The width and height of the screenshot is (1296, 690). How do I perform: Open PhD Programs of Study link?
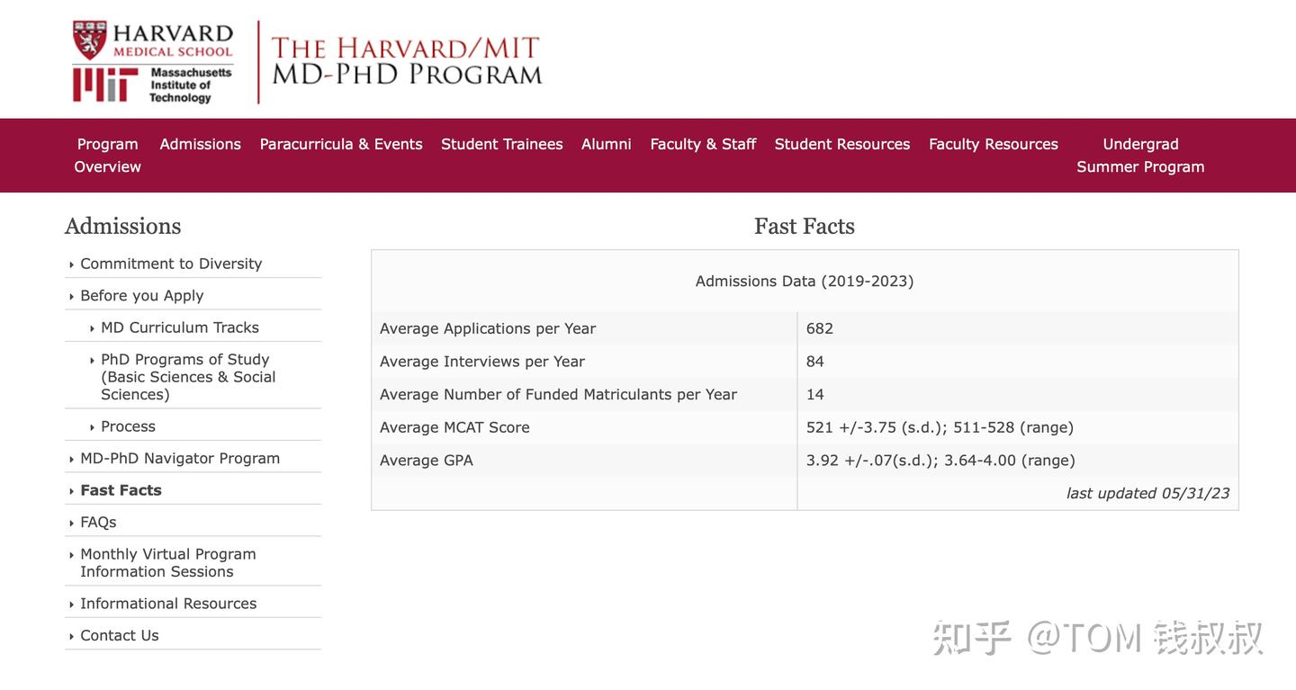tap(188, 377)
